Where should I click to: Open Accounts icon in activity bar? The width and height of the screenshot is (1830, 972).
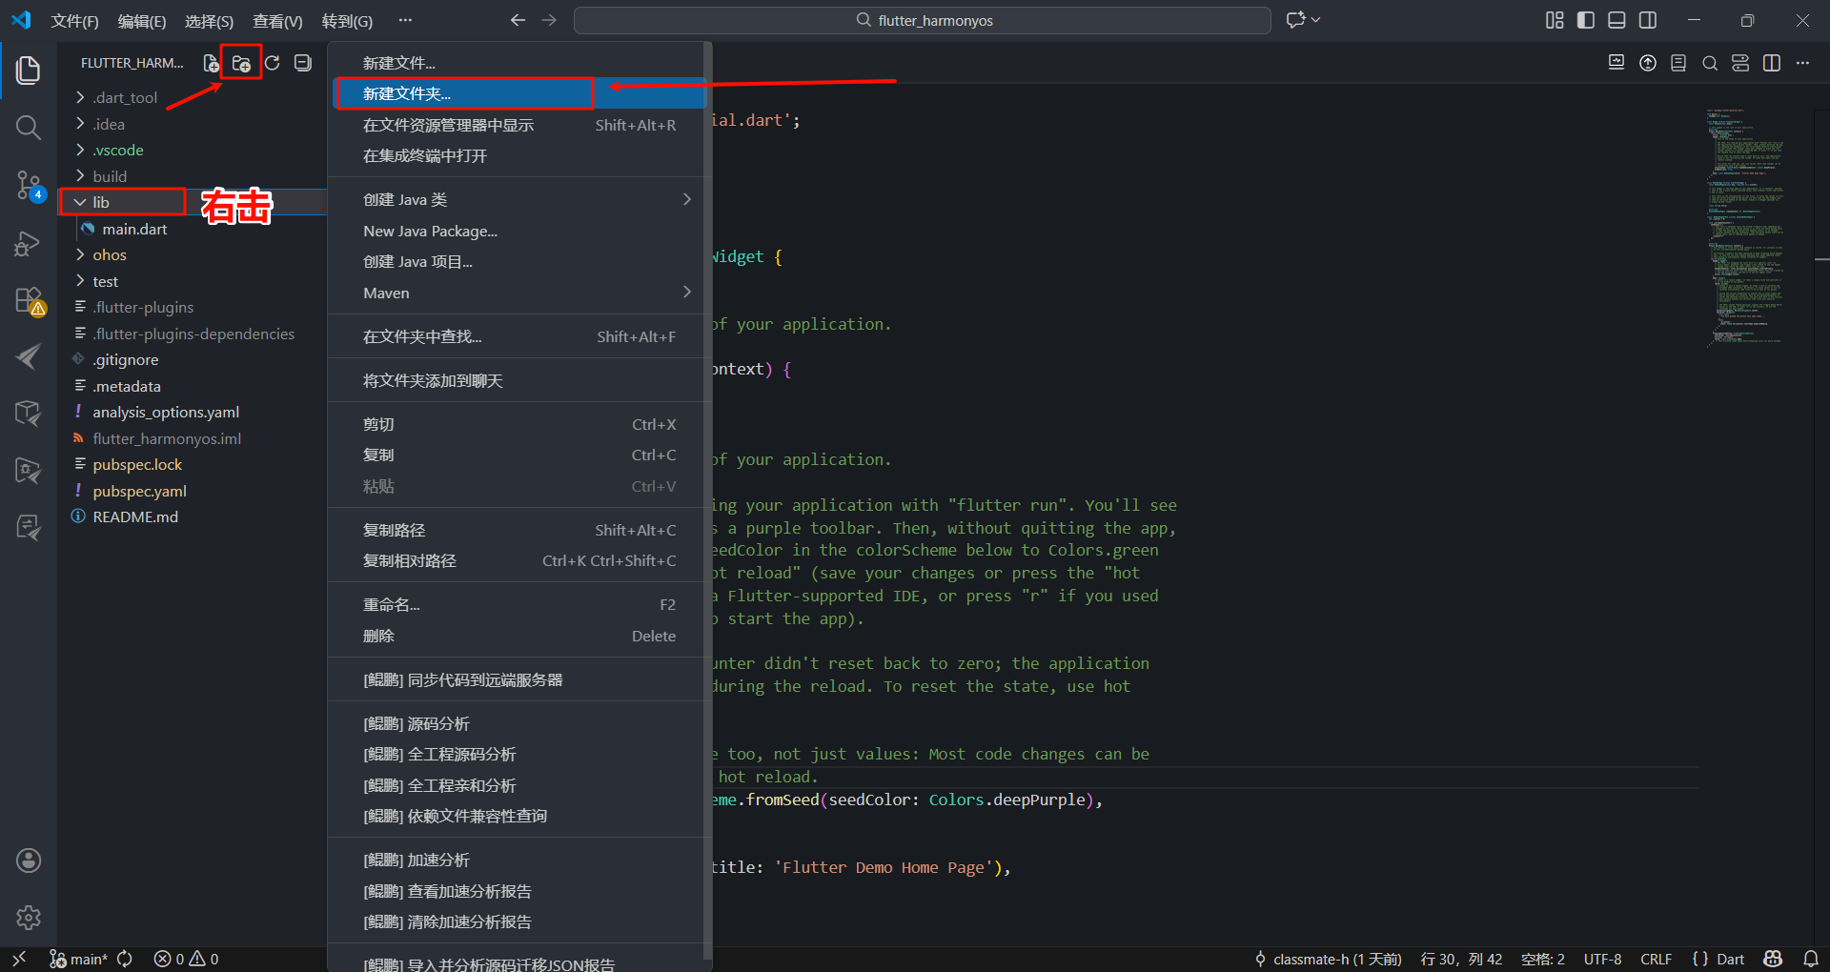coord(29,861)
